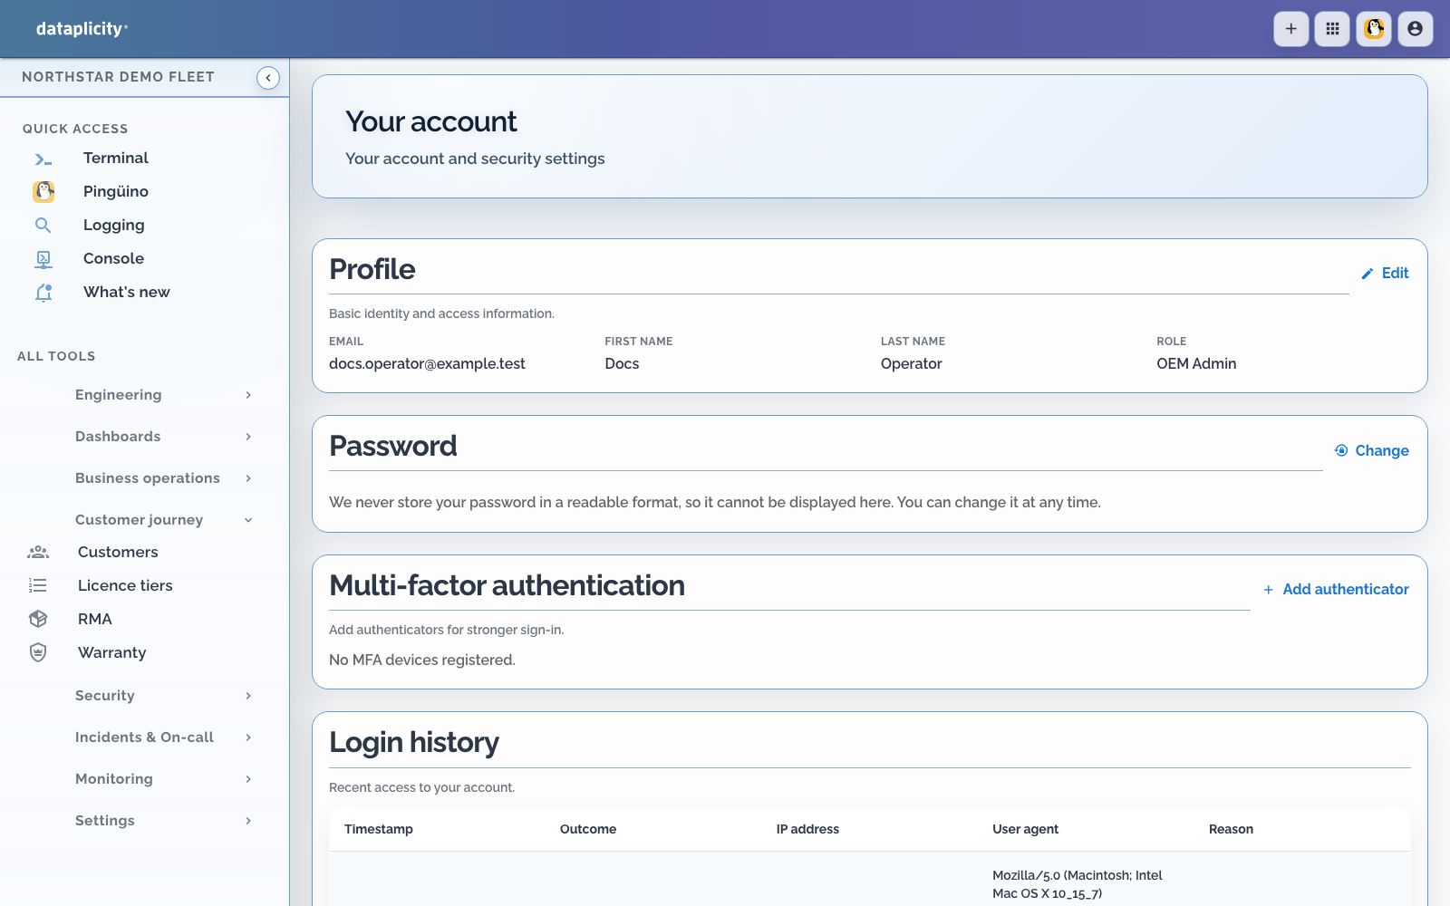This screenshot has width=1450, height=906.
Task: Click the plus icon in top bar
Action: click(1290, 29)
